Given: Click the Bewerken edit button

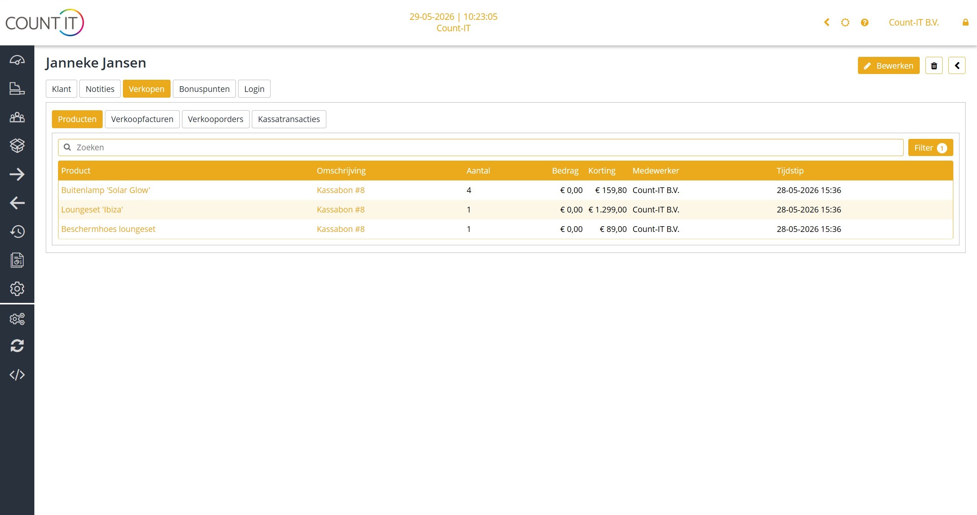Looking at the screenshot, I should tap(888, 66).
